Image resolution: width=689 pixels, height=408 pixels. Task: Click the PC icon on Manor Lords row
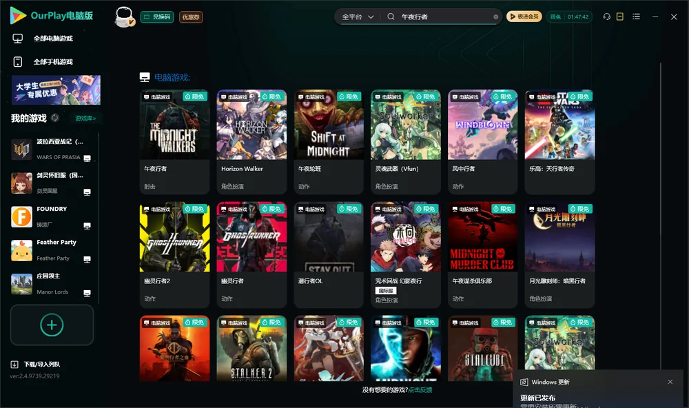(x=87, y=294)
